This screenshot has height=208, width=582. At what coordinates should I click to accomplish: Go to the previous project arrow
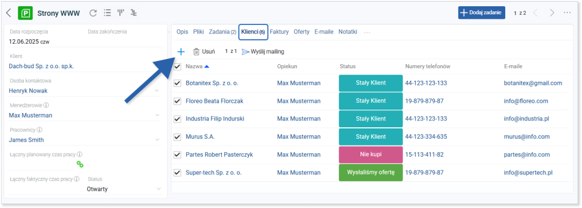pos(535,13)
